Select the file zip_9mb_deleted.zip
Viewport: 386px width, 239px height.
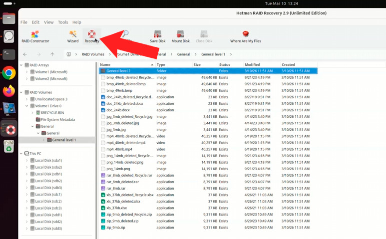(123, 221)
